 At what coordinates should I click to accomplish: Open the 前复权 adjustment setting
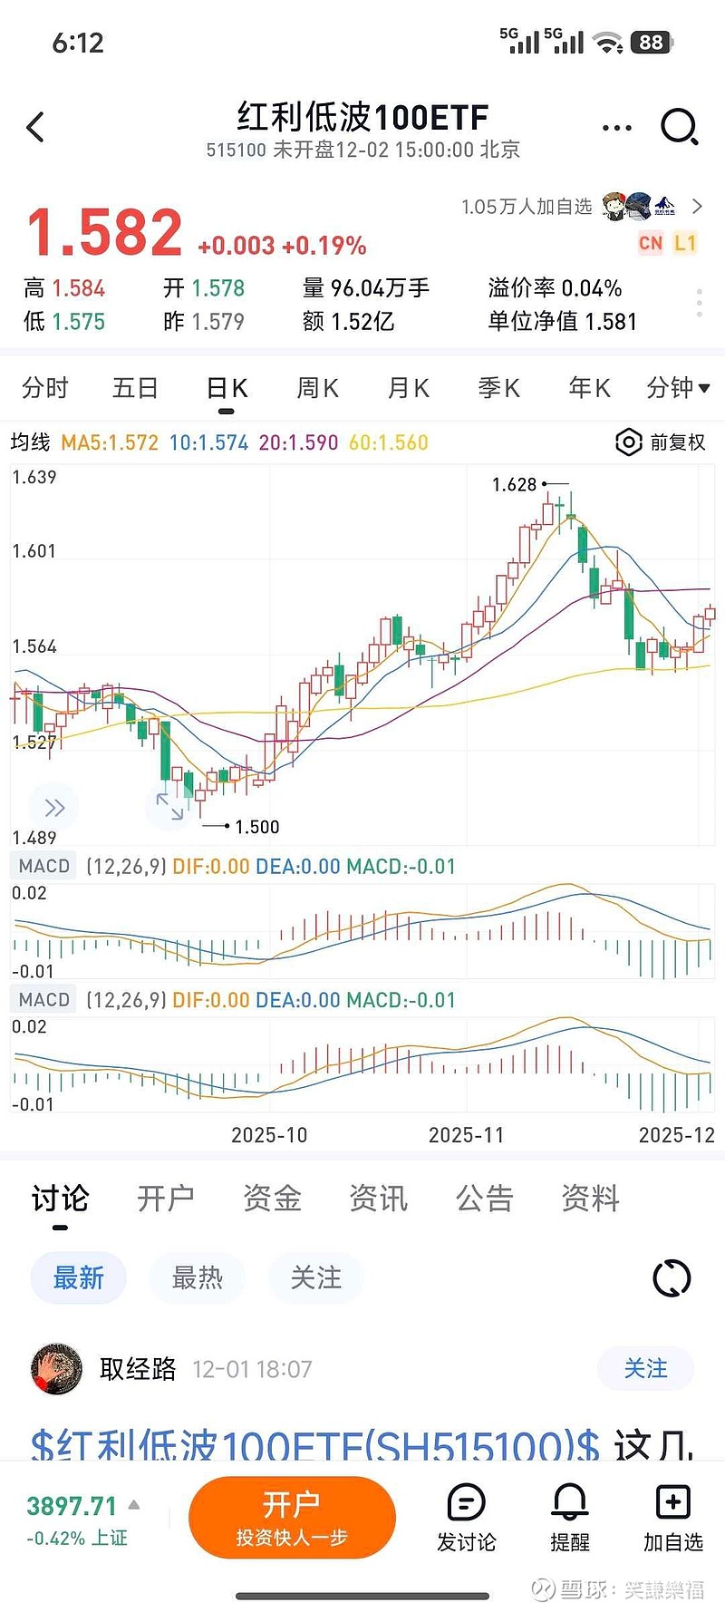coord(661,442)
